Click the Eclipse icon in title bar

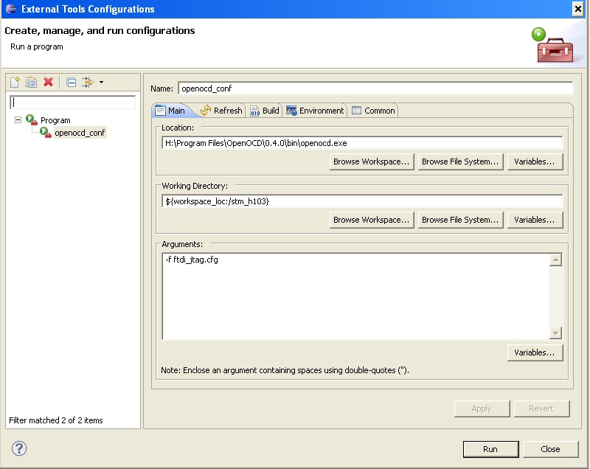11,9
